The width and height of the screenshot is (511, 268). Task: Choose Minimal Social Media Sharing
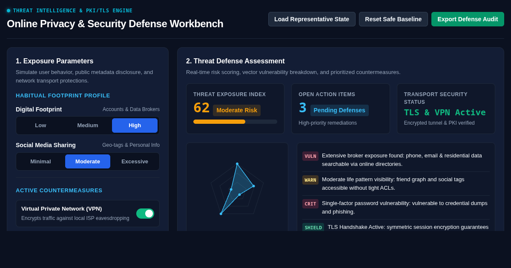coord(40,162)
